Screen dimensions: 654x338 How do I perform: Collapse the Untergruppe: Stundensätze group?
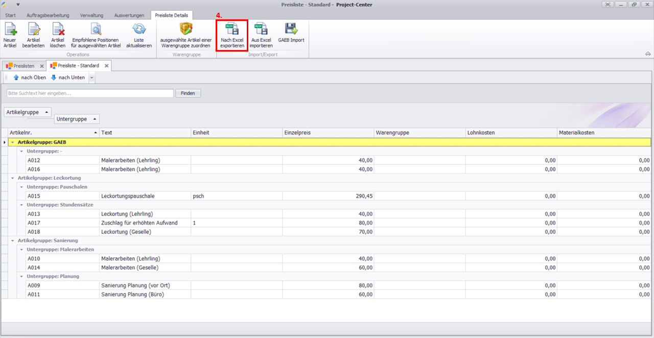[x=21, y=205]
